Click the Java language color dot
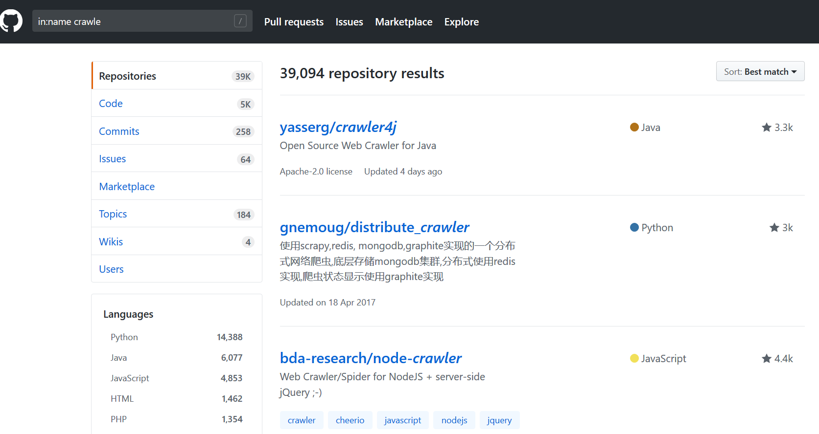 click(x=634, y=127)
